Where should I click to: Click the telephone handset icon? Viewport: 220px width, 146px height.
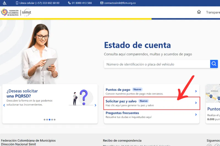[x=69, y=3]
